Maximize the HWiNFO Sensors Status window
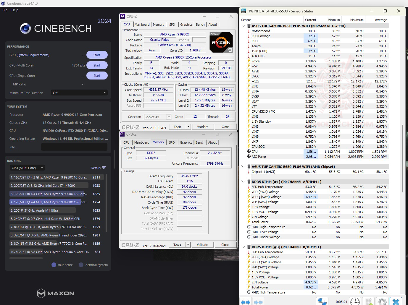The width and height of the screenshot is (408, 305). [385, 11]
